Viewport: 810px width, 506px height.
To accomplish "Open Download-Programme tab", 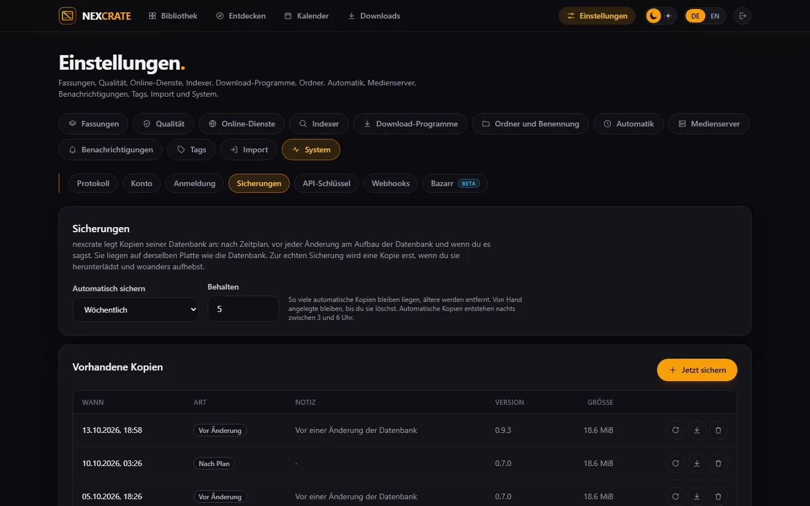I will pyautogui.click(x=410, y=124).
